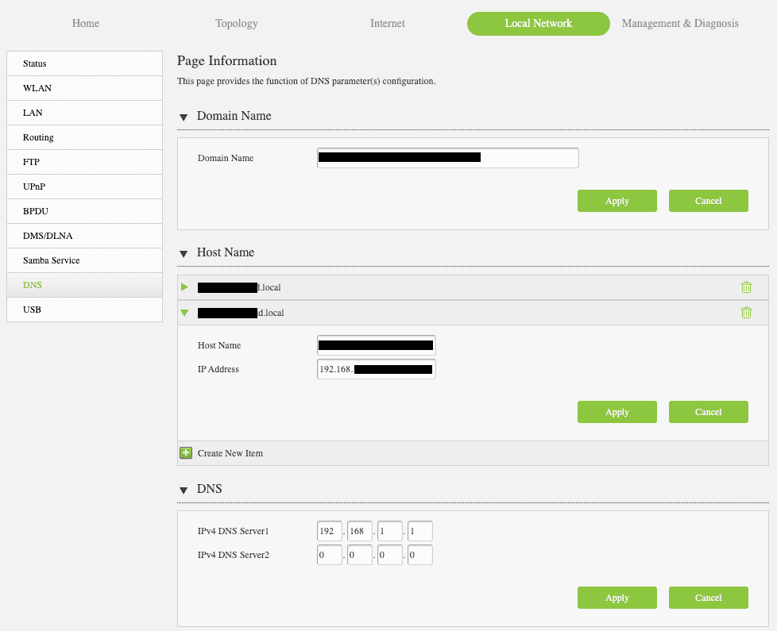Viewport: 777px width, 631px height.
Task: Focus the first octet of DNS Server1
Action: [329, 531]
